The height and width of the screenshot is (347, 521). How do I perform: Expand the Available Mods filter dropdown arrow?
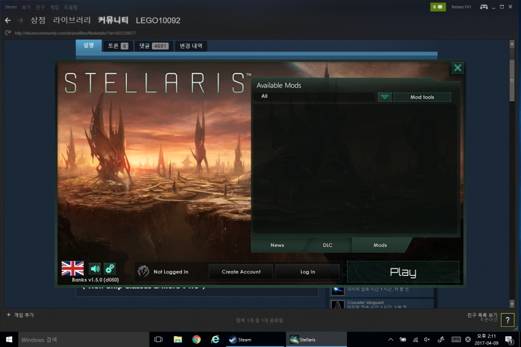(x=385, y=97)
